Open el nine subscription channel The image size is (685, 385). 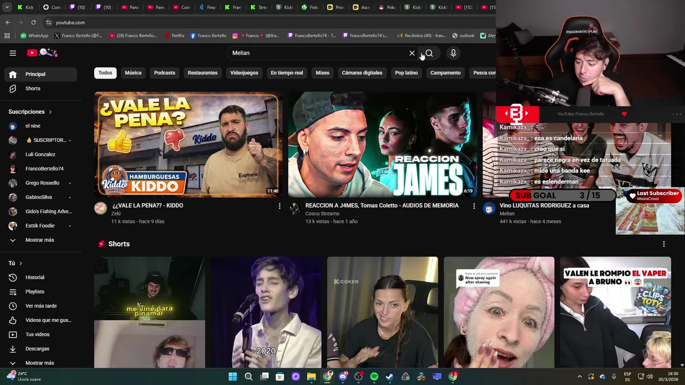[41, 126]
